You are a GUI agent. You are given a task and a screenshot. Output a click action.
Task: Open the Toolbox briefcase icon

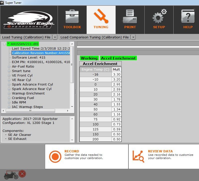click(x=72, y=17)
